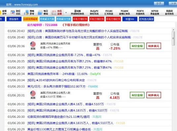Click the 官方喊单群 7211666 text

[x=42, y=25]
